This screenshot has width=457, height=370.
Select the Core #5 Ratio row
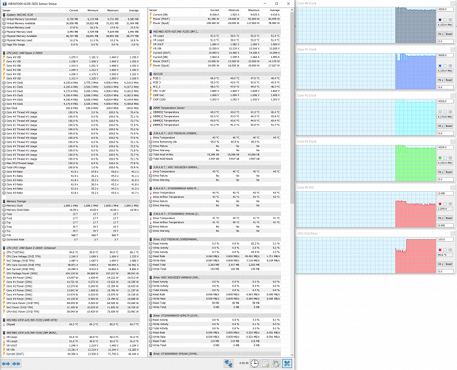tap(71, 193)
